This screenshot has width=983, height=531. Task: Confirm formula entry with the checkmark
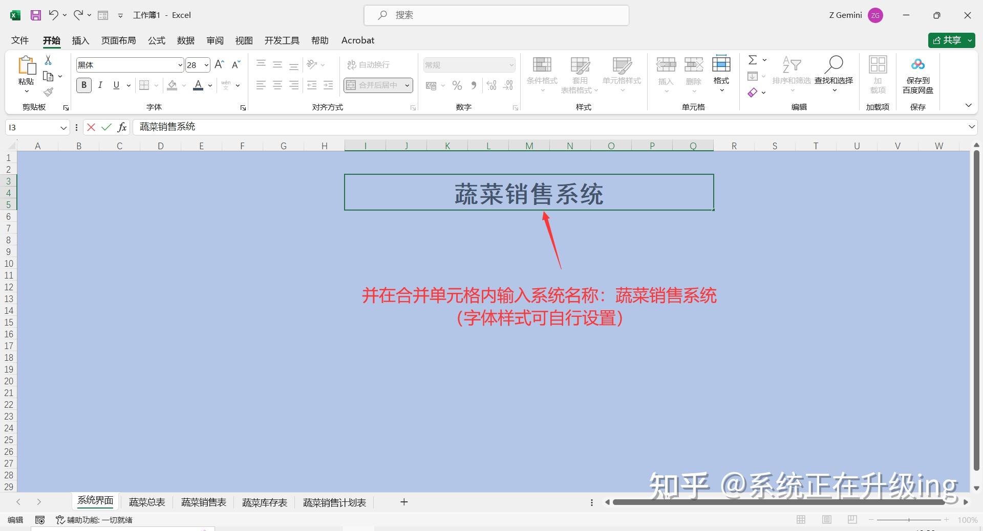tap(106, 127)
